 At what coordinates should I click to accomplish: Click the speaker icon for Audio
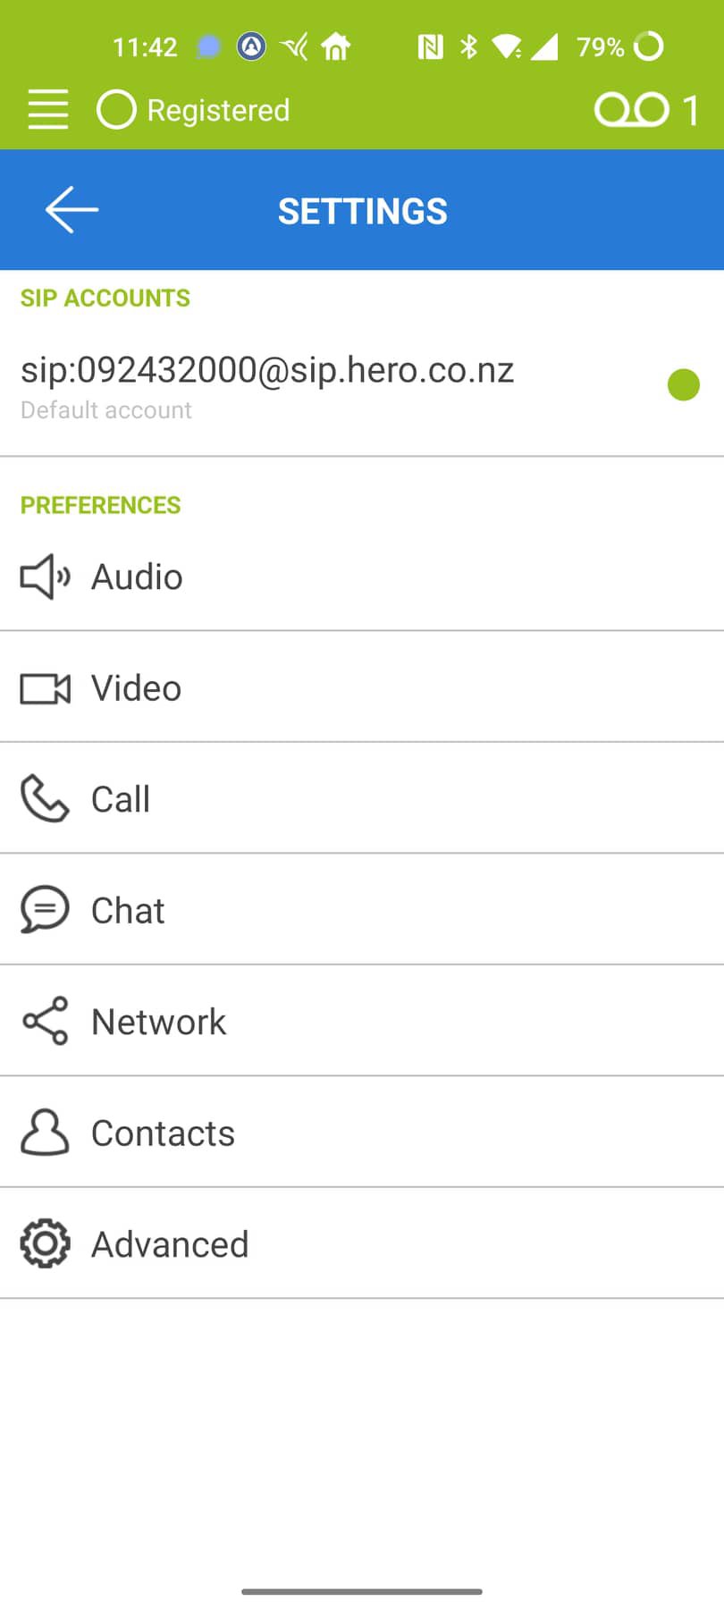[46, 577]
